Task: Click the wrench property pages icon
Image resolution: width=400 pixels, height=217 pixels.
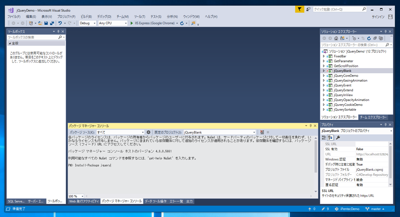Action: point(338,138)
